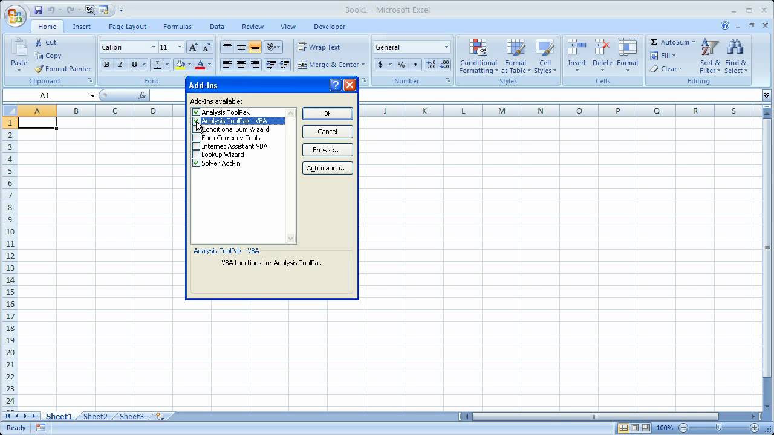The width and height of the screenshot is (774, 435).
Task: Check Internet Assistant VBA add-in
Action: coord(196,146)
